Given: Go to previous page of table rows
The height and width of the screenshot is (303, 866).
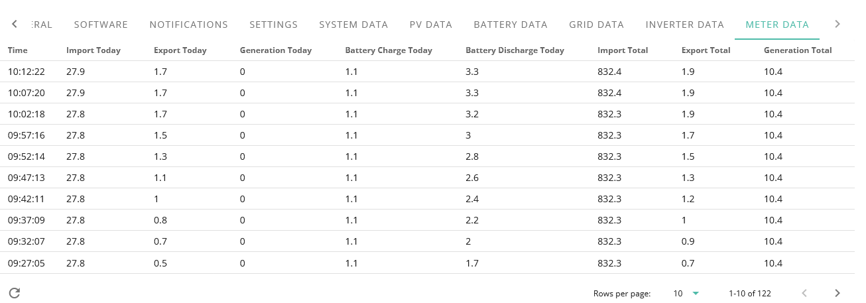Looking at the screenshot, I should coord(804,293).
